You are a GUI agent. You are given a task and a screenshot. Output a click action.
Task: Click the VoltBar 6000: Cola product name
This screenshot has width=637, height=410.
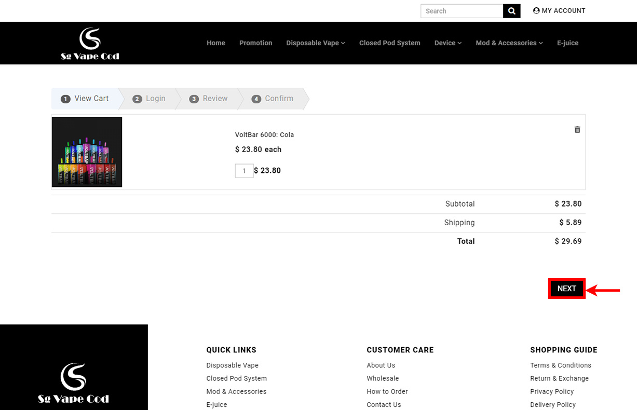264,135
